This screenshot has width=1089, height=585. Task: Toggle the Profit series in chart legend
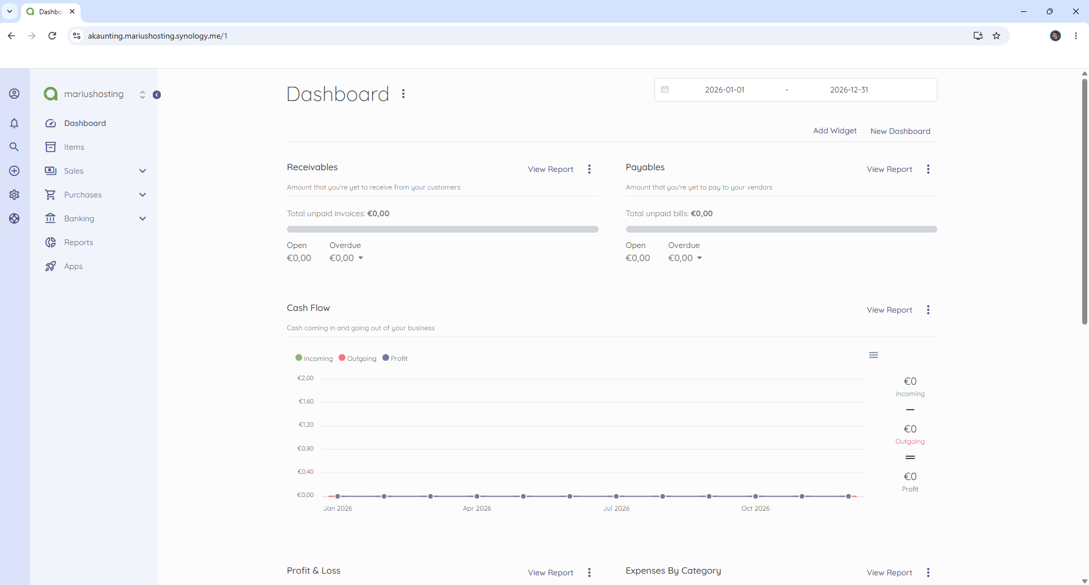[x=395, y=358]
